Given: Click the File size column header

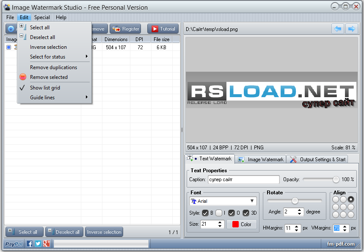Looking at the screenshot, I should tap(162, 39).
